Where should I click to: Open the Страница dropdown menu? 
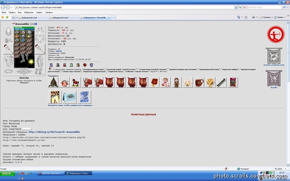[x=265, y=17]
